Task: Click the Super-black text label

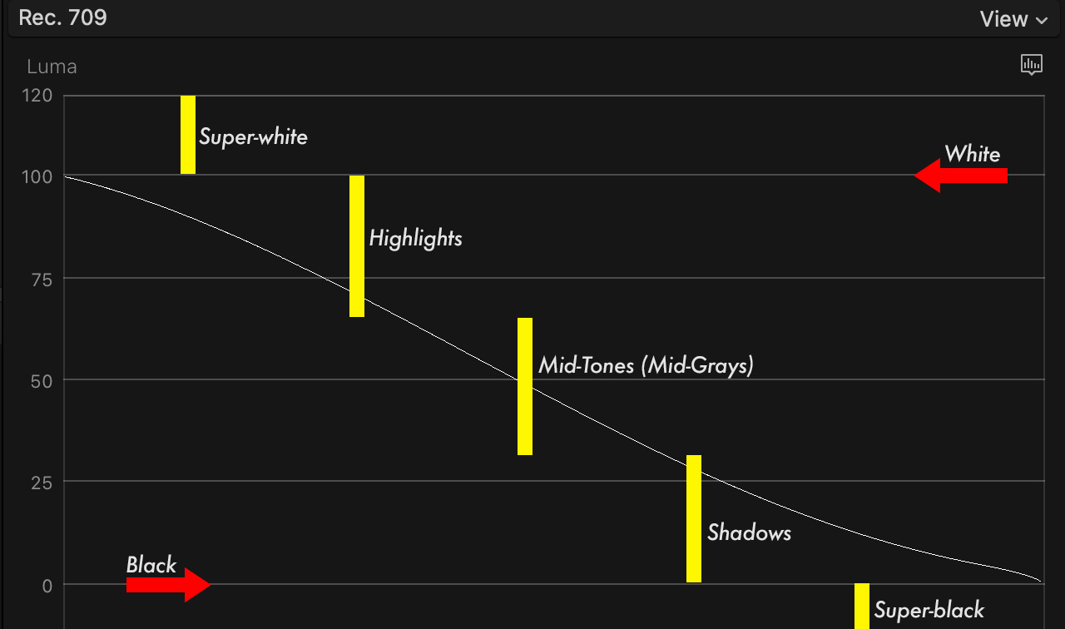Action: click(929, 611)
